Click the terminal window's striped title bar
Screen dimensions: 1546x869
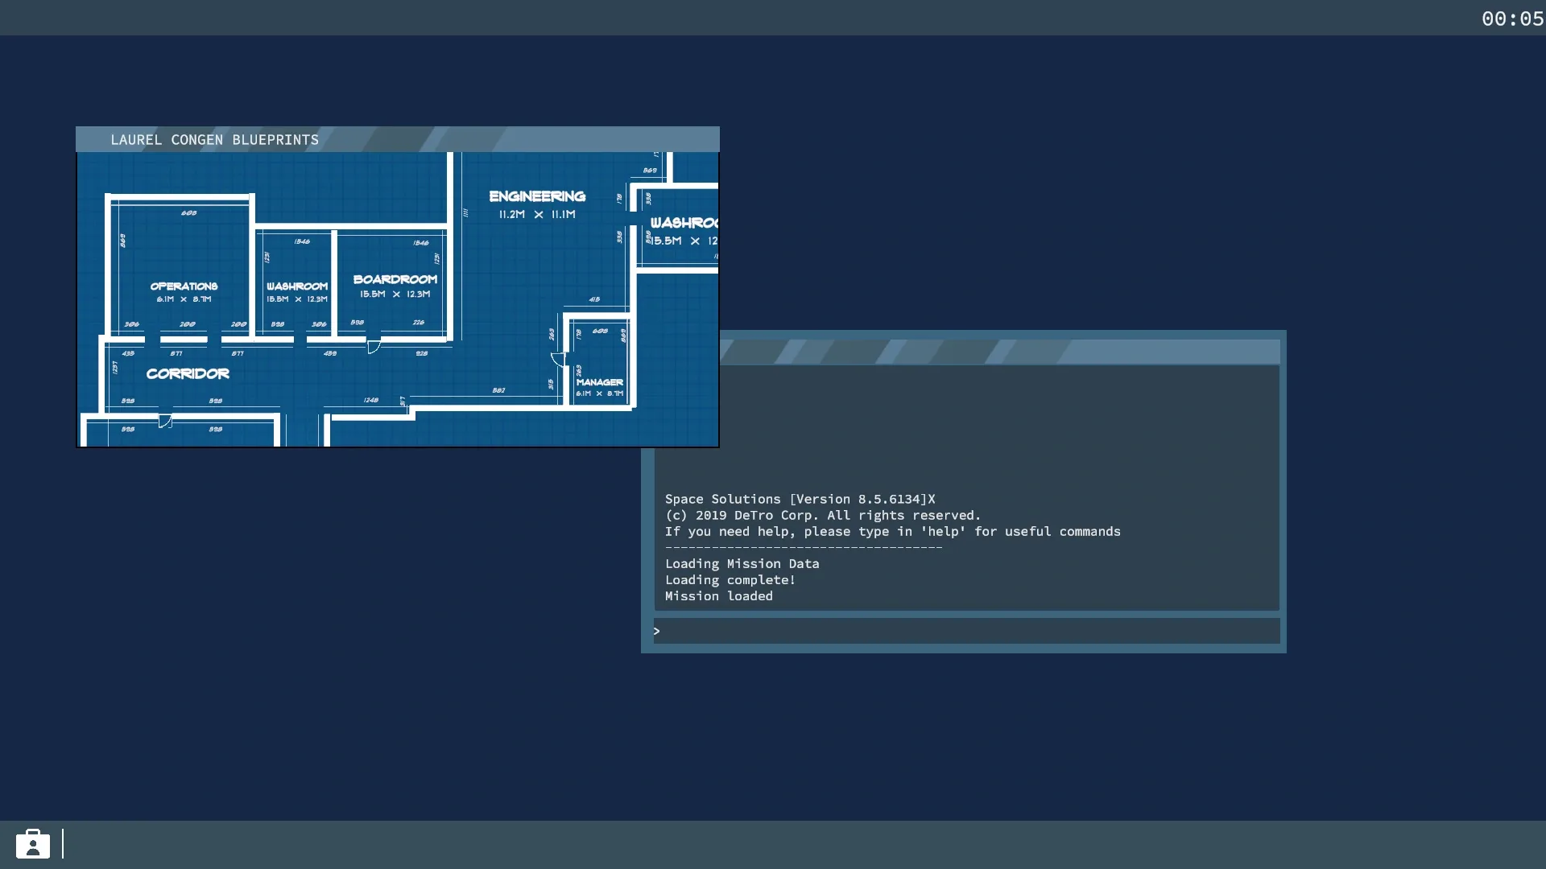click(998, 352)
